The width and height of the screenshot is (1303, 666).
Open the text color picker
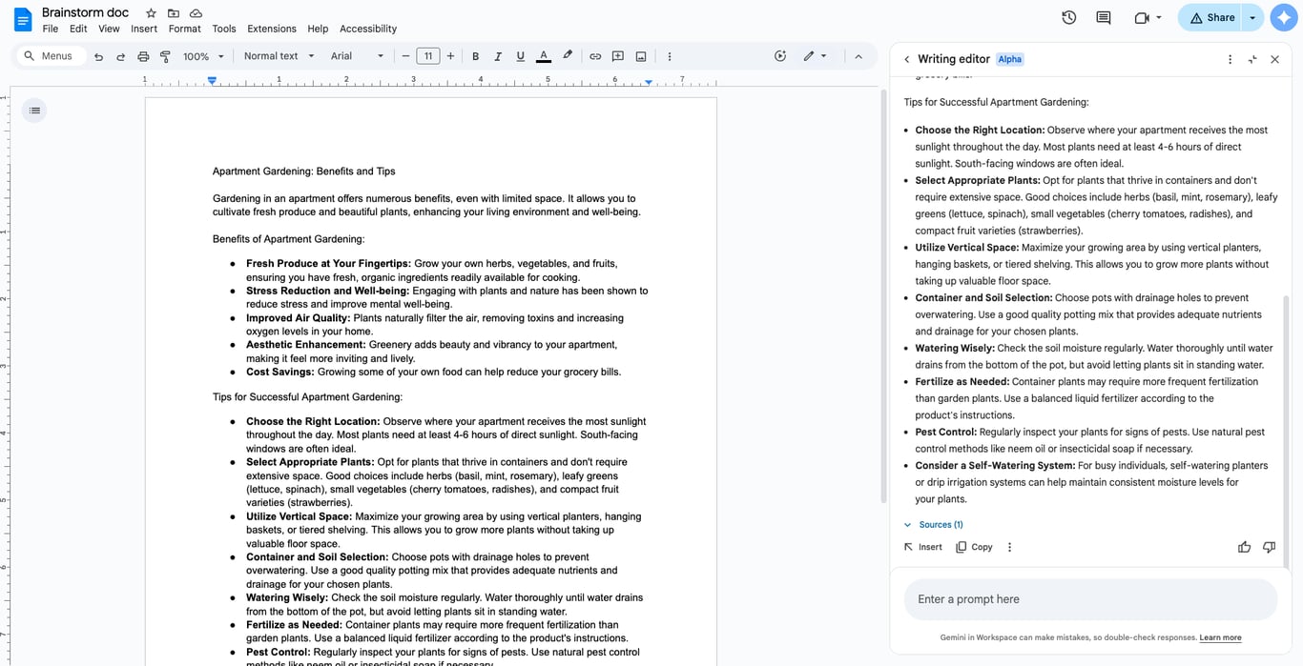point(544,56)
